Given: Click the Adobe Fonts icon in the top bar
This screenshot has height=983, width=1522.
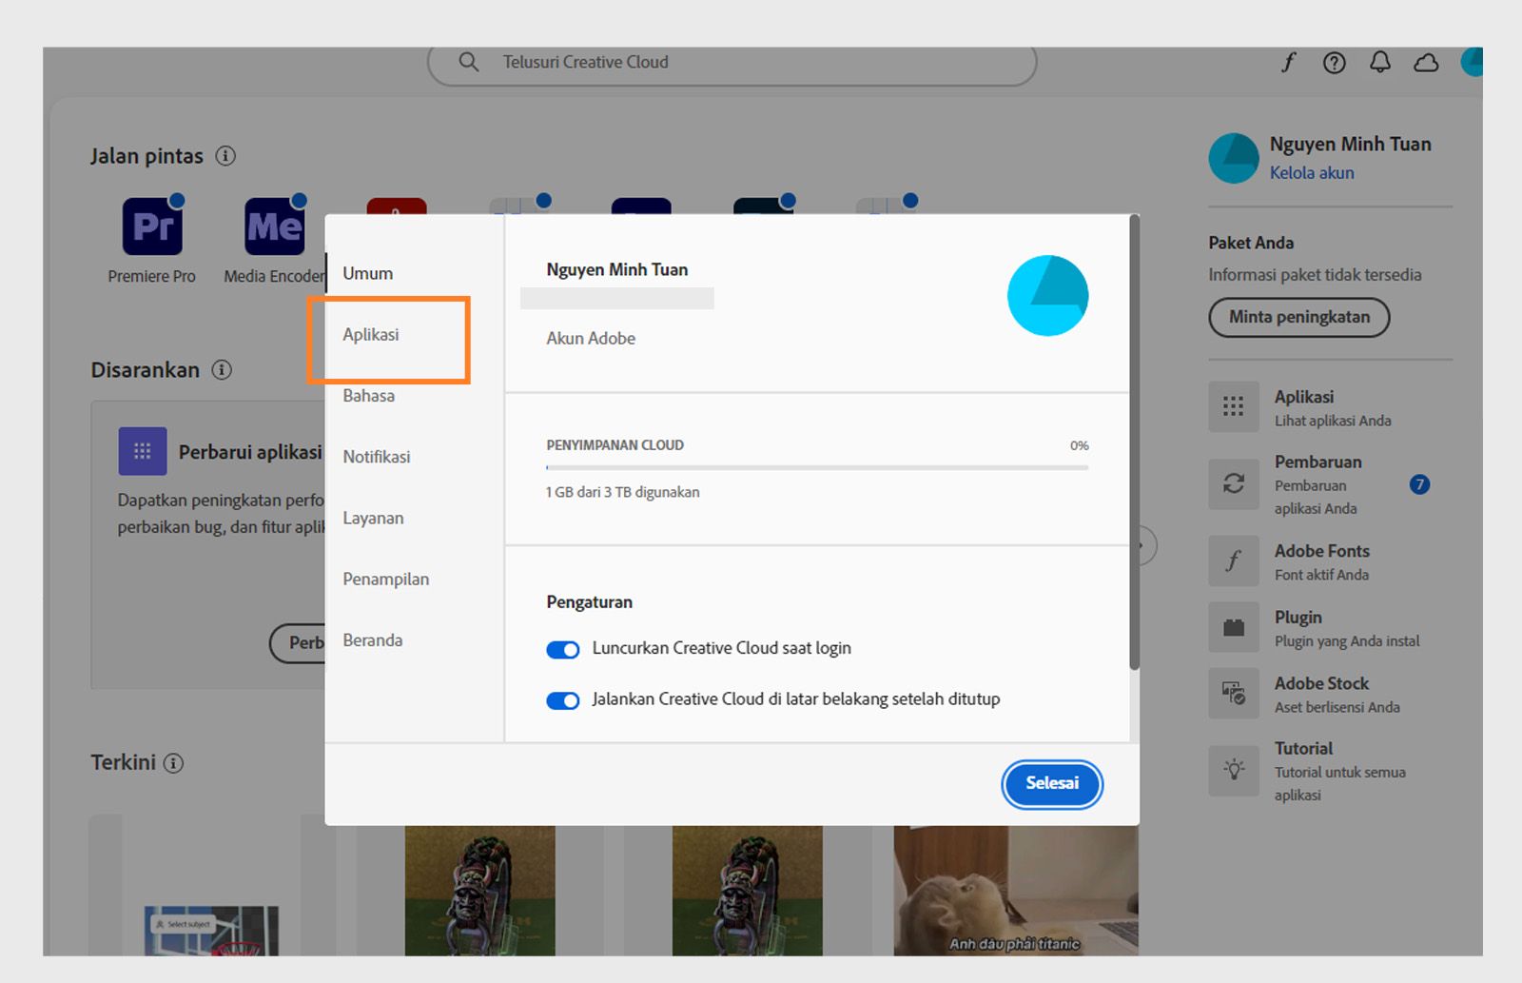Looking at the screenshot, I should [1289, 62].
